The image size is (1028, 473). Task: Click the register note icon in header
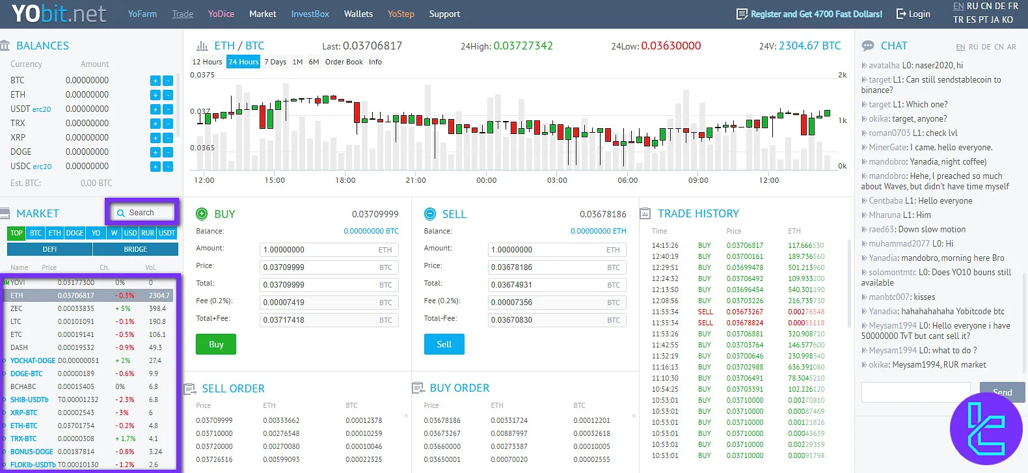tap(742, 14)
